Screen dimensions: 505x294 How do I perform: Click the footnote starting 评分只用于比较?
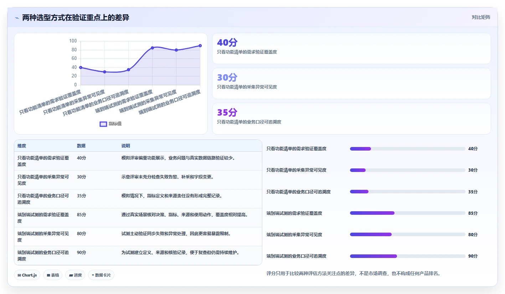tap(354, 274)
